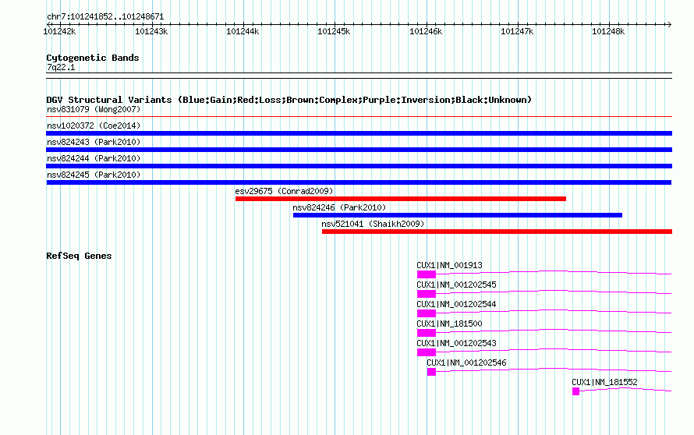Open the nsv521041 (Shaikh2009) label

pos(373,224)
